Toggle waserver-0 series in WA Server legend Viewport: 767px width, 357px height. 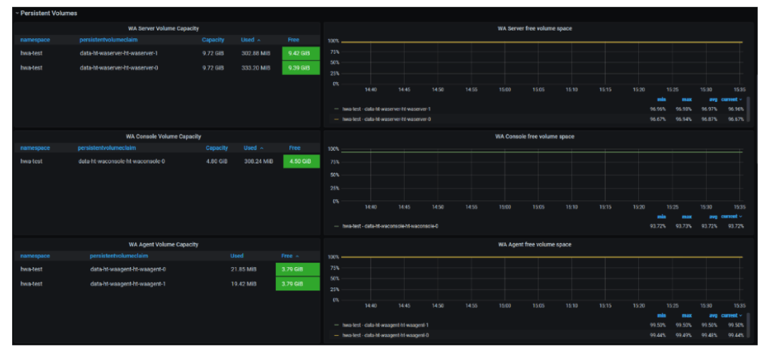(386, 119)
